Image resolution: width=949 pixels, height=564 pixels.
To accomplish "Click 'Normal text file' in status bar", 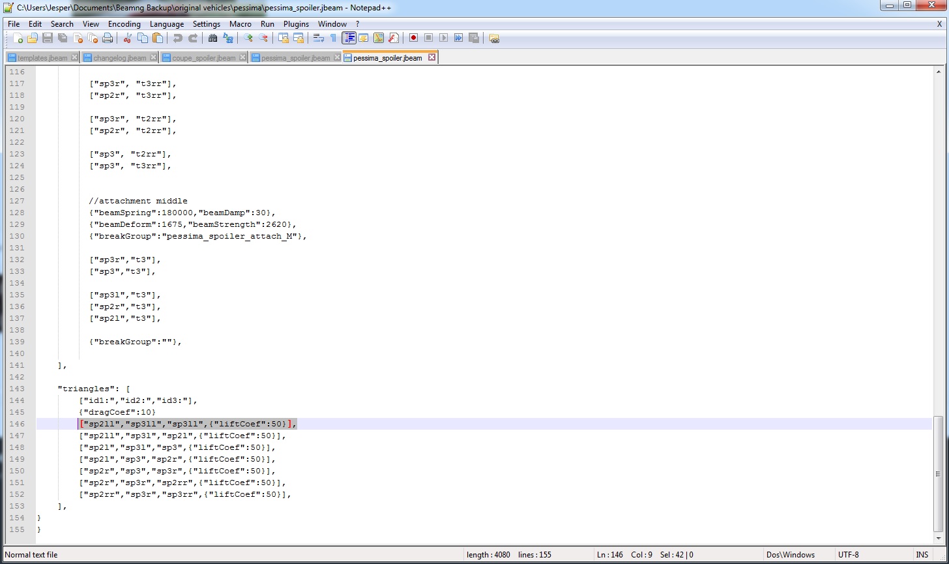I will [31, 555].
